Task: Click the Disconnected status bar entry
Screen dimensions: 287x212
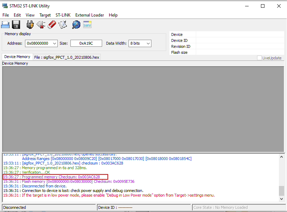Action: [49, 207]
